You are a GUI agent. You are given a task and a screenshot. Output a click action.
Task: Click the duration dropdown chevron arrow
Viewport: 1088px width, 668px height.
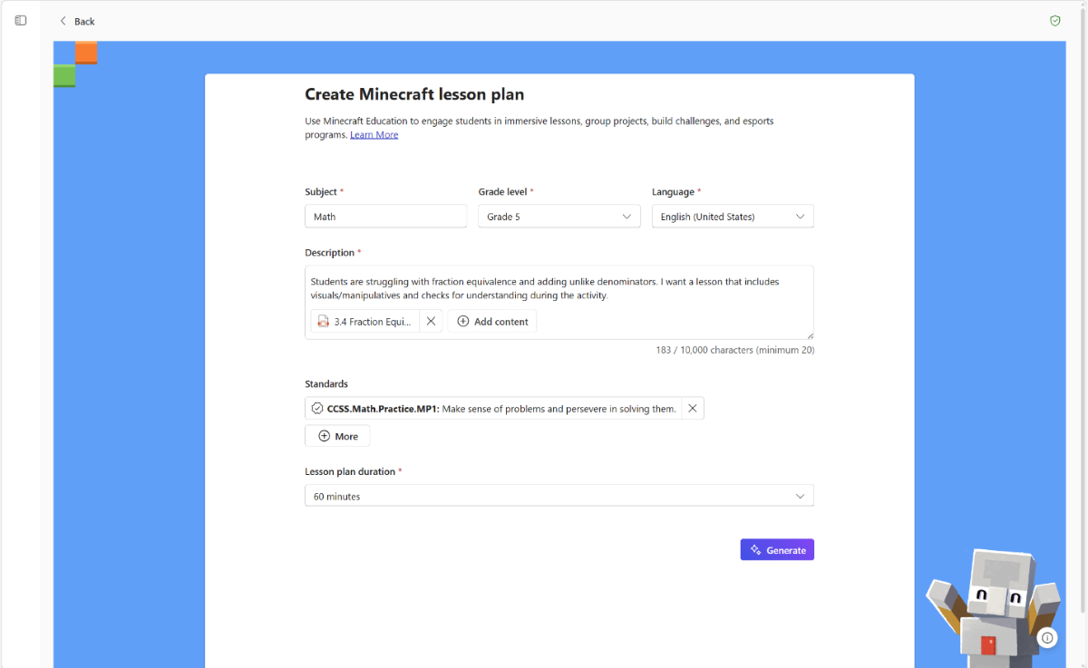point(800,496)
